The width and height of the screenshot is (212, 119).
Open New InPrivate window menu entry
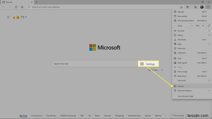[192, 20]
